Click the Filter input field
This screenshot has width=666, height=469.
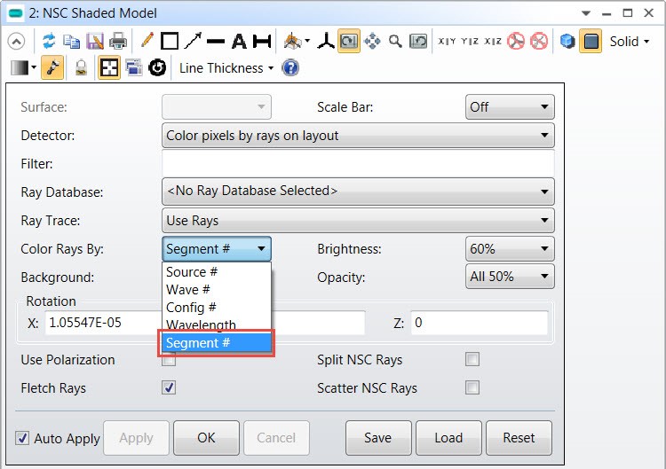coord(358,163)
